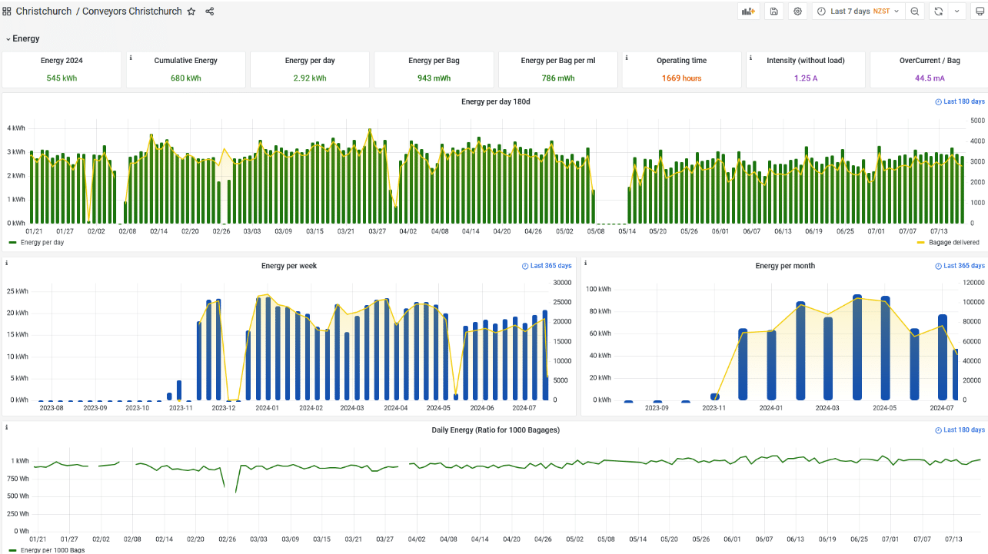Toggle the Energy per 1000 Bags series

click(52, 550)
